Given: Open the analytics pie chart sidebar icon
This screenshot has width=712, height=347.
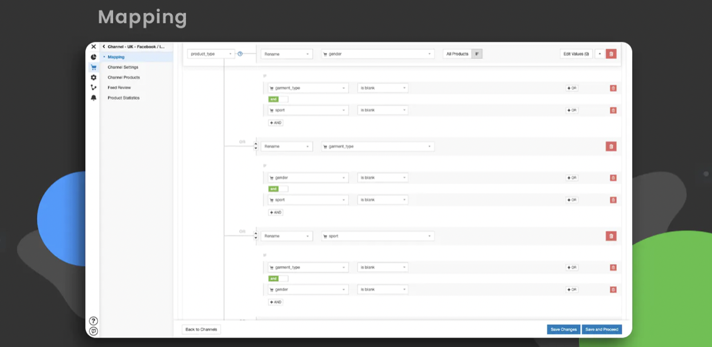Looking at the screenshot, I should pyautogui.click(x=94, y=57).
